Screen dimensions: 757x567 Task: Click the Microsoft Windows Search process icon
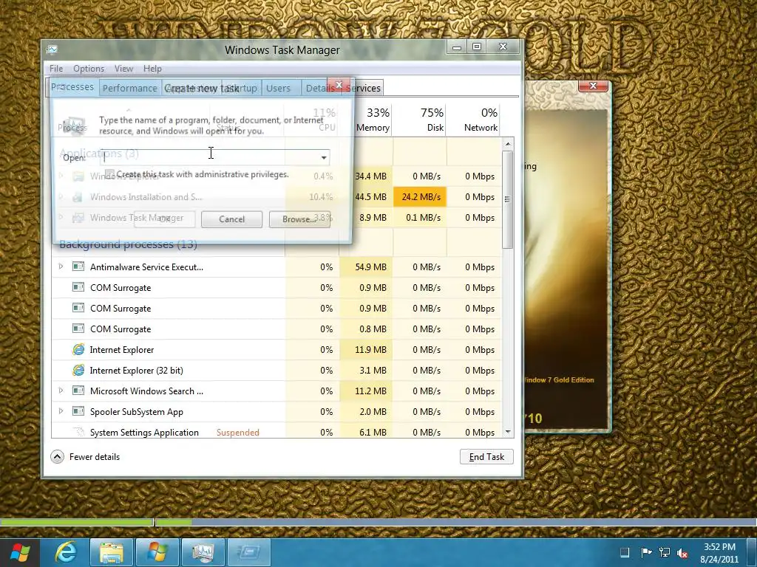(78, 391)
